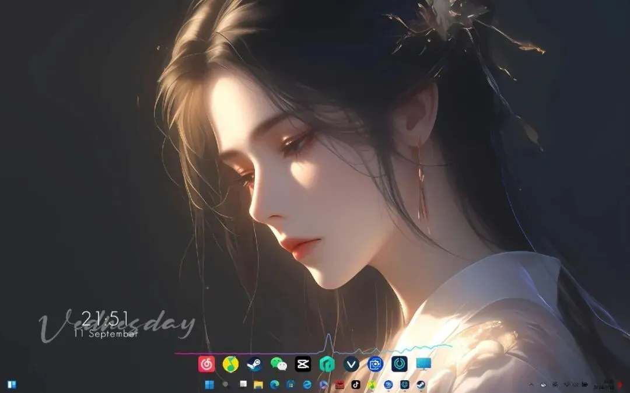
Task: Expand the hidden system tray icons chevron
Action: 531,385
